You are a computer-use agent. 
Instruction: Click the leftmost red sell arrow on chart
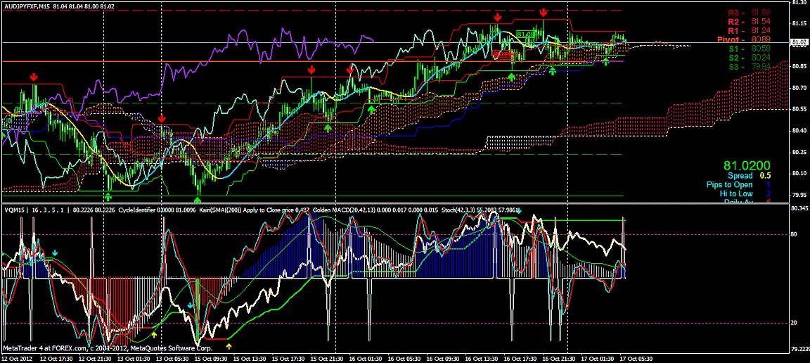pos(33,76)
